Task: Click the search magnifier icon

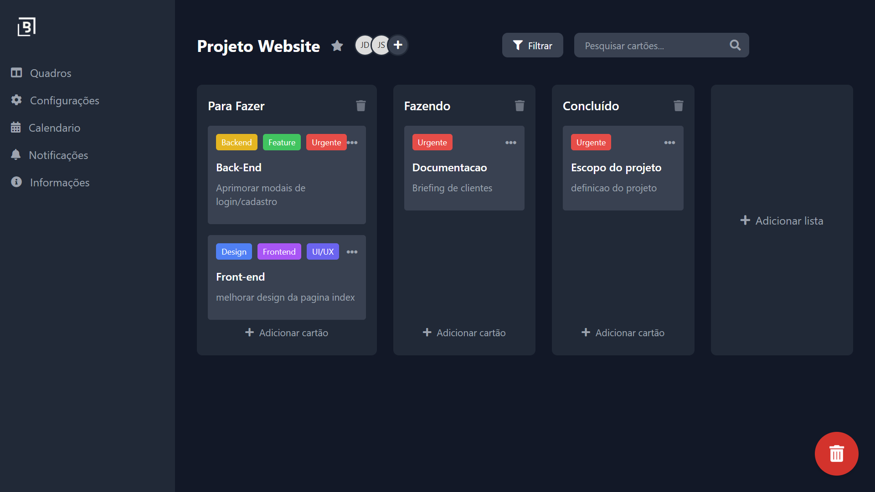Action: click(735, 45)
